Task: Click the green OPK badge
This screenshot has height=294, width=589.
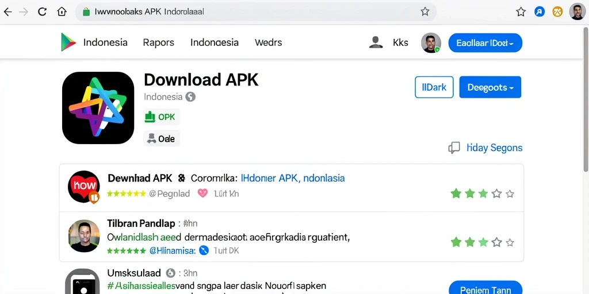Action: pyautogui.click(x=162, y=117)
